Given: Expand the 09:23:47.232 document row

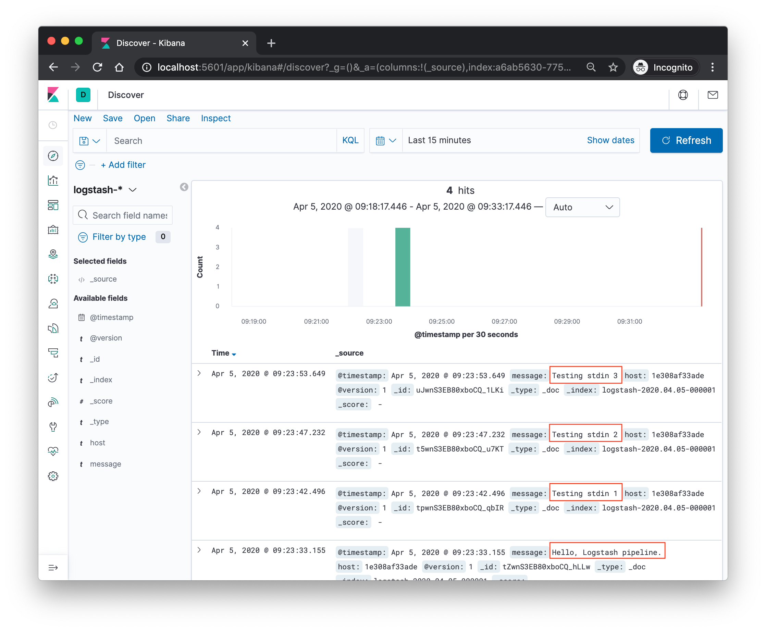Looking at the screenshot, I should pyautogui.click(x=199, y=432).
